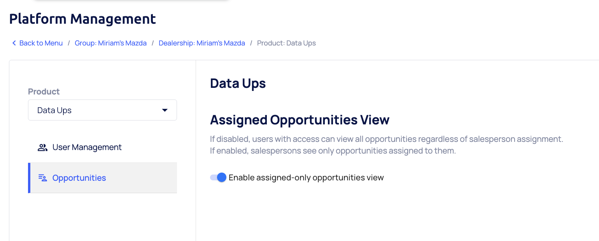Click the Data Ups section heading
599x241 pixels.
pyautogui.click(x=238, y=83)
